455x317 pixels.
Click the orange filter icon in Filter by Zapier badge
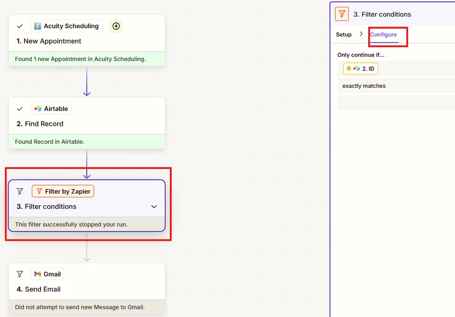tap(39, 191)
